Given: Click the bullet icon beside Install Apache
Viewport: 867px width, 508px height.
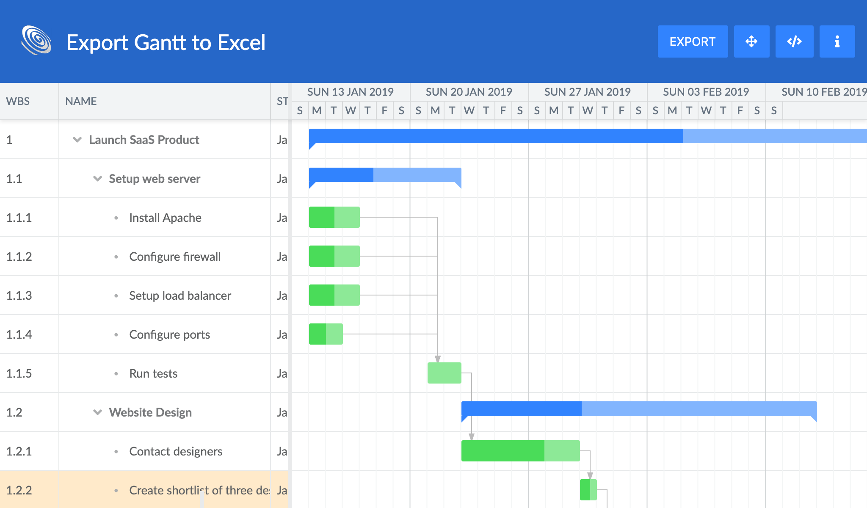Looking at the screenshot, I should pyautogui.click(x=116, y=218).
